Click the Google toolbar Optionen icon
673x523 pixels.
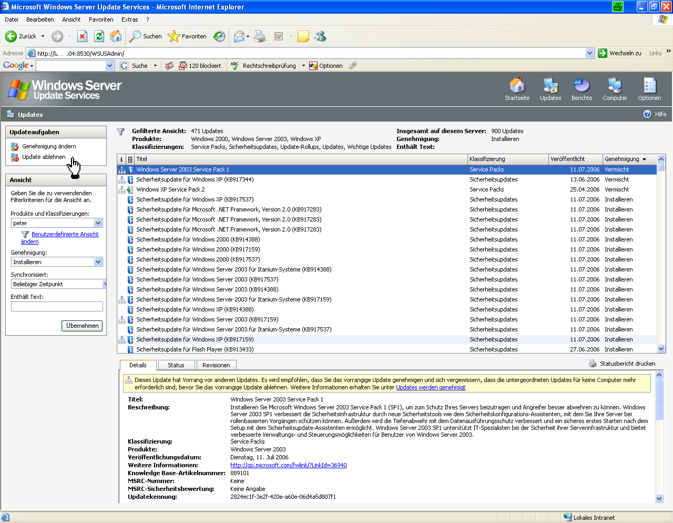tap(313, 66)
